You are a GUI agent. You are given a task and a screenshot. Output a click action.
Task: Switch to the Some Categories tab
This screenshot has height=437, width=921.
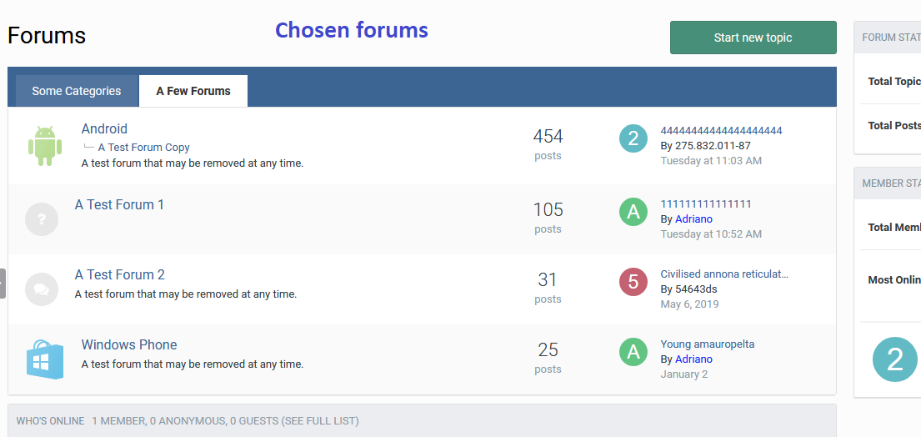pos(77,91)
